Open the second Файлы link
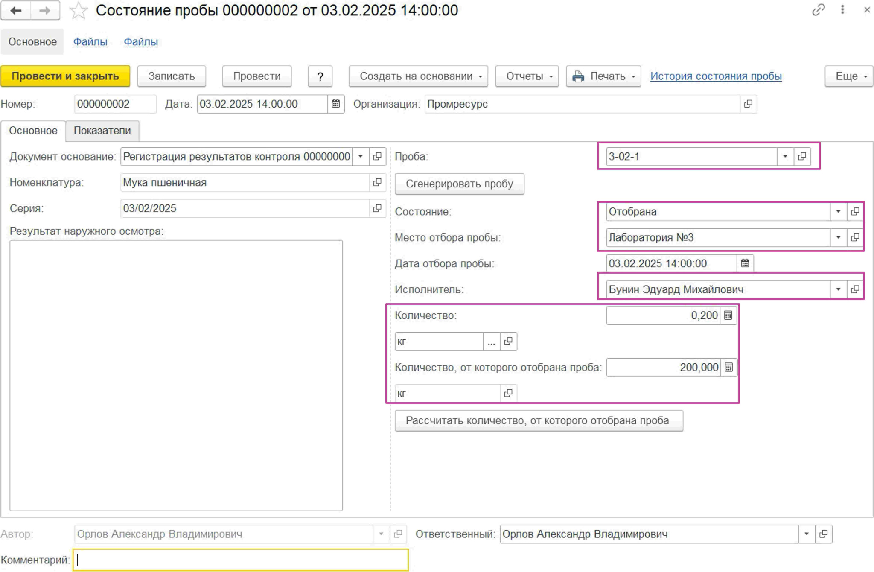The height and width of the screenshot is (572, 874). [141, 41]
